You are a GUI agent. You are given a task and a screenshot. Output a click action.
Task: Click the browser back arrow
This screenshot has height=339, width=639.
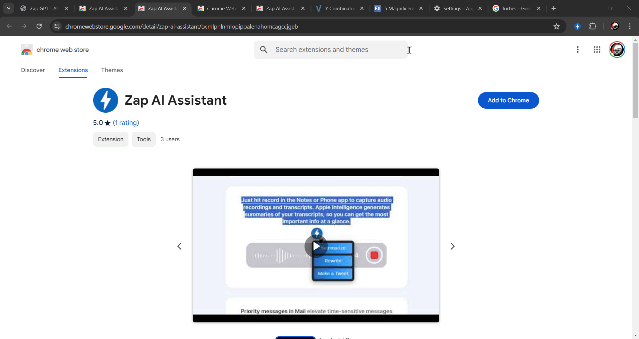(x=9, y=26)
